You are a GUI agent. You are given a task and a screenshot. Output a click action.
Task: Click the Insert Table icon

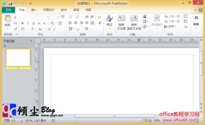click(144, 21)
